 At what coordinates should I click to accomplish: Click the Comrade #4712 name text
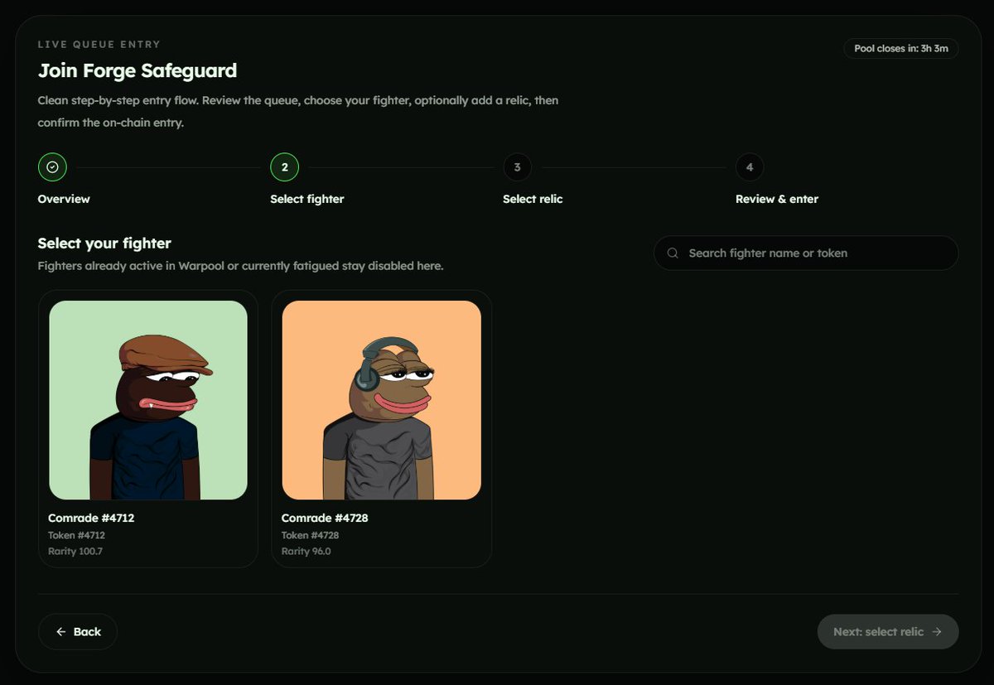click(91, 519)
